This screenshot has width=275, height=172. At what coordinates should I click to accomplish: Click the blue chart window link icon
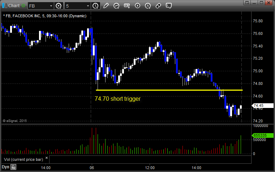tap(5, 6)
